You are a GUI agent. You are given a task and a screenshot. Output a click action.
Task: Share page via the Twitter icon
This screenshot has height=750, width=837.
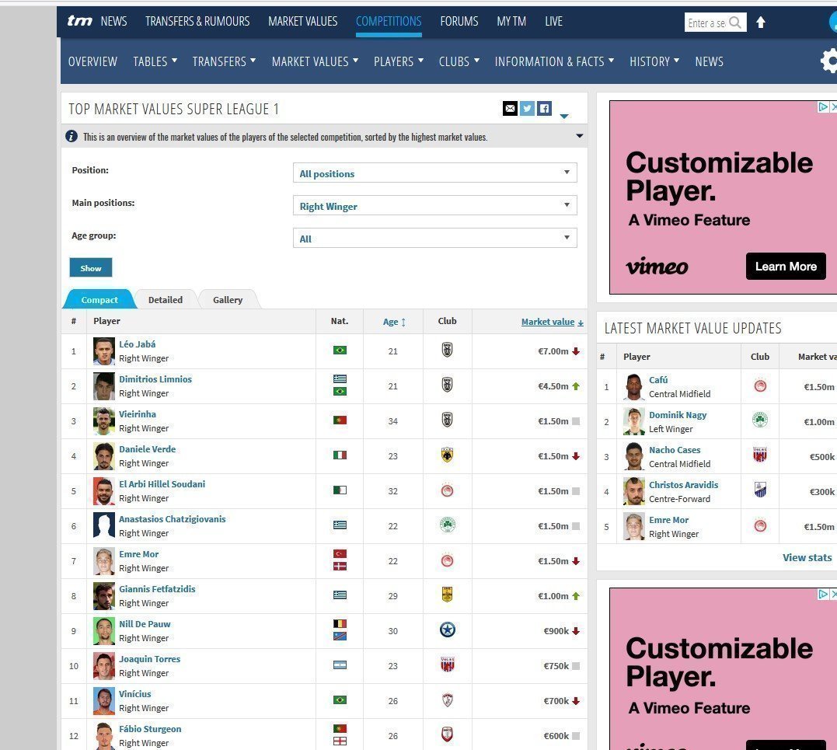click(x=527, y=108)
